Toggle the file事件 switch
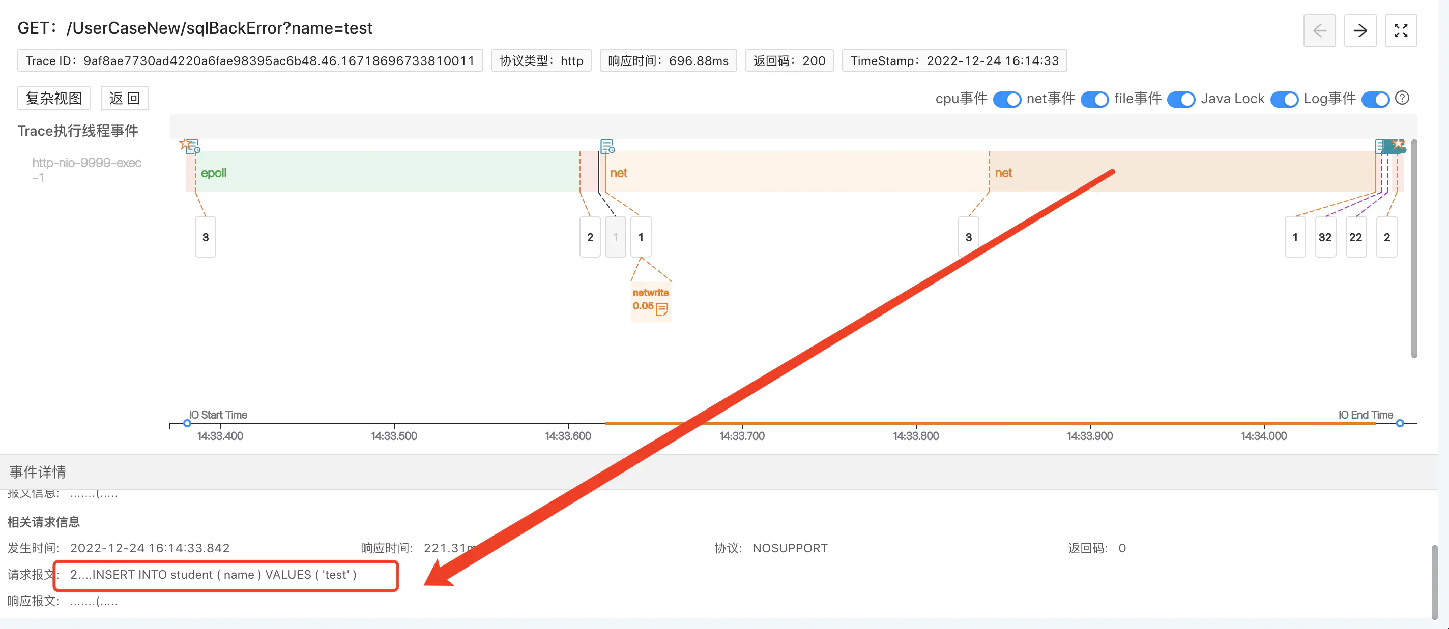The width and height of the screenshot is (1449, 629). pos(1181,100)
